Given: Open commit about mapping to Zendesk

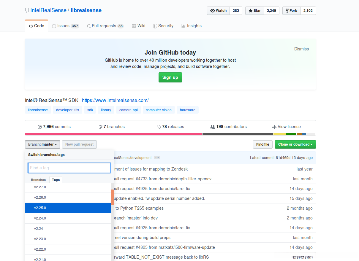Looking at the screenshot, I should click(151, 169).
